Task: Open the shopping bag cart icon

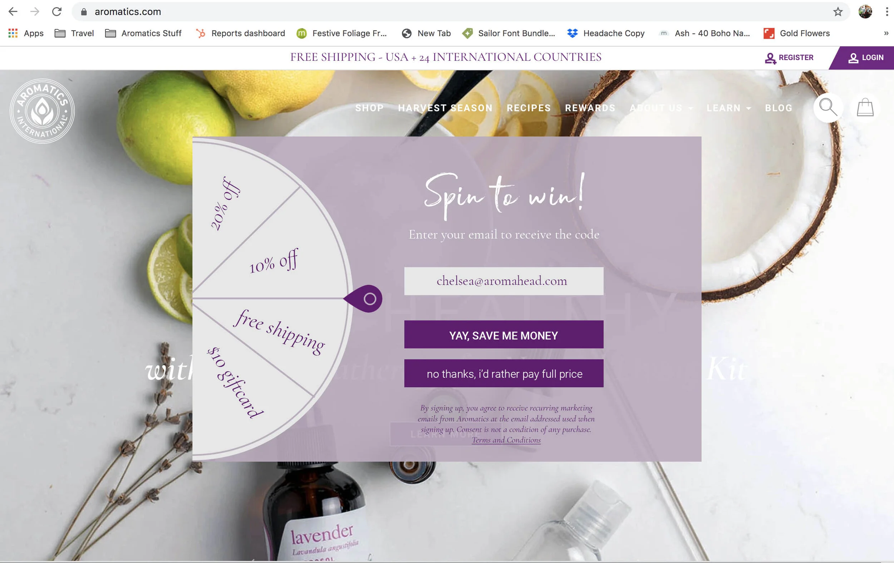Action: click(865, 107)
